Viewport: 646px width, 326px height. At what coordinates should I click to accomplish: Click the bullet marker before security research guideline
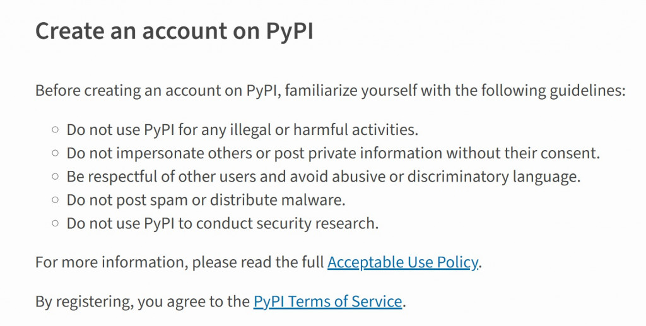pyautogui.click(x=56, y=223)
